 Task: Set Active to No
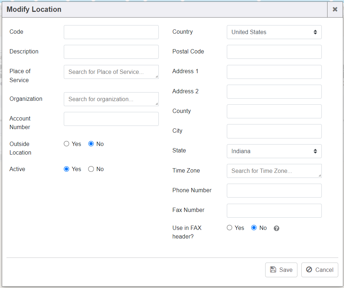[91, 169]
